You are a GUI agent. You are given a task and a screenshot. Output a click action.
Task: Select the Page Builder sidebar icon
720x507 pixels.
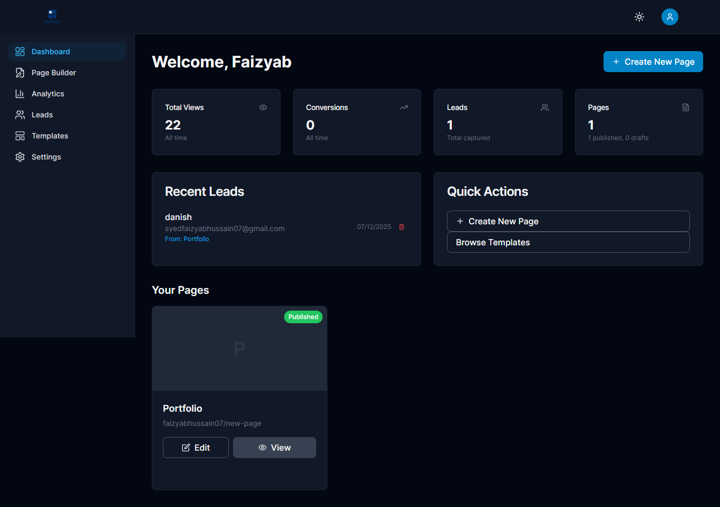(20, 72)
